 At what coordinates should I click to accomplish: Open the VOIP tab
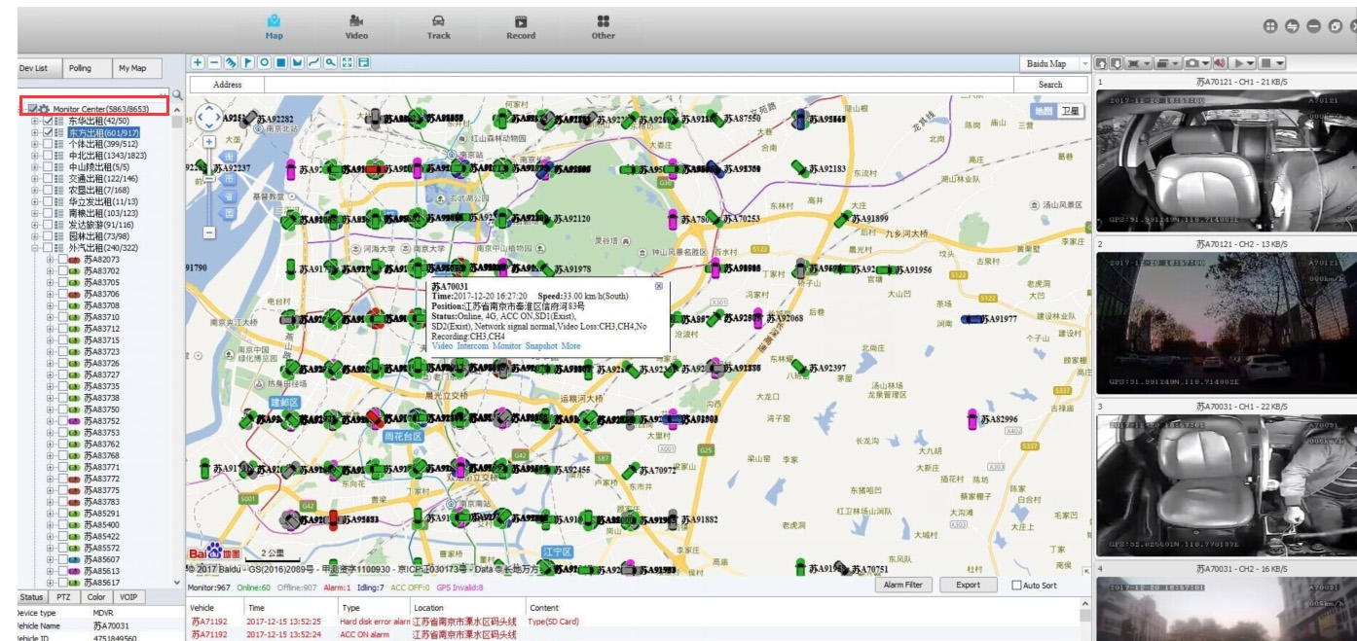coord(128,597)
